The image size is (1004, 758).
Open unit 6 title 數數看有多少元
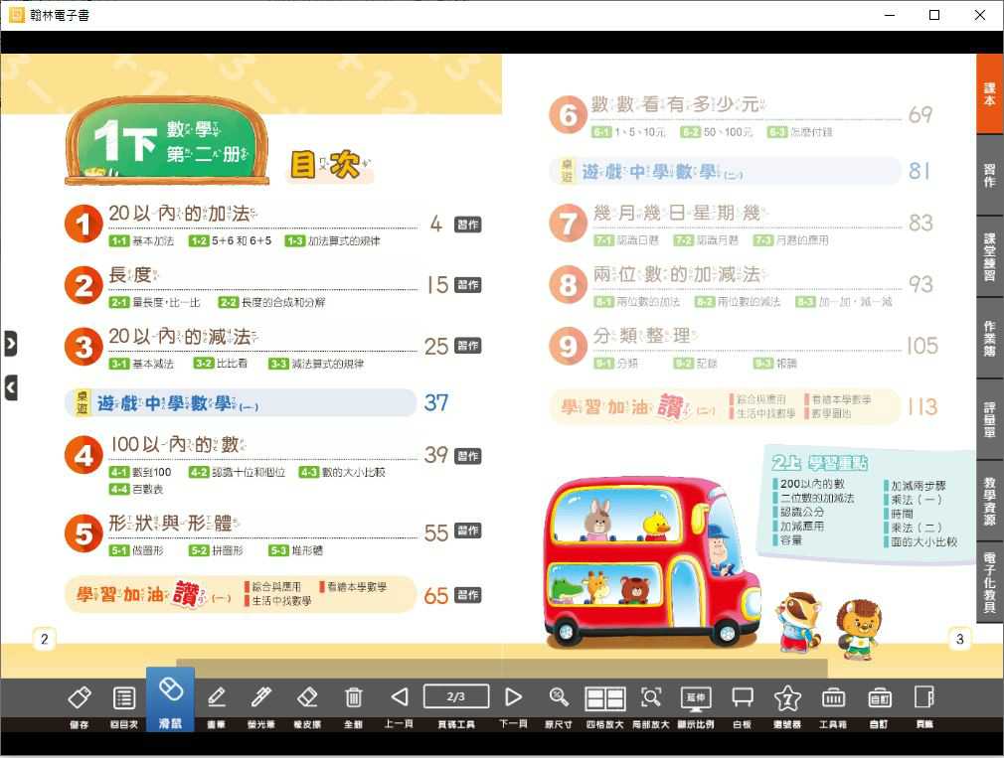point(678,103)
